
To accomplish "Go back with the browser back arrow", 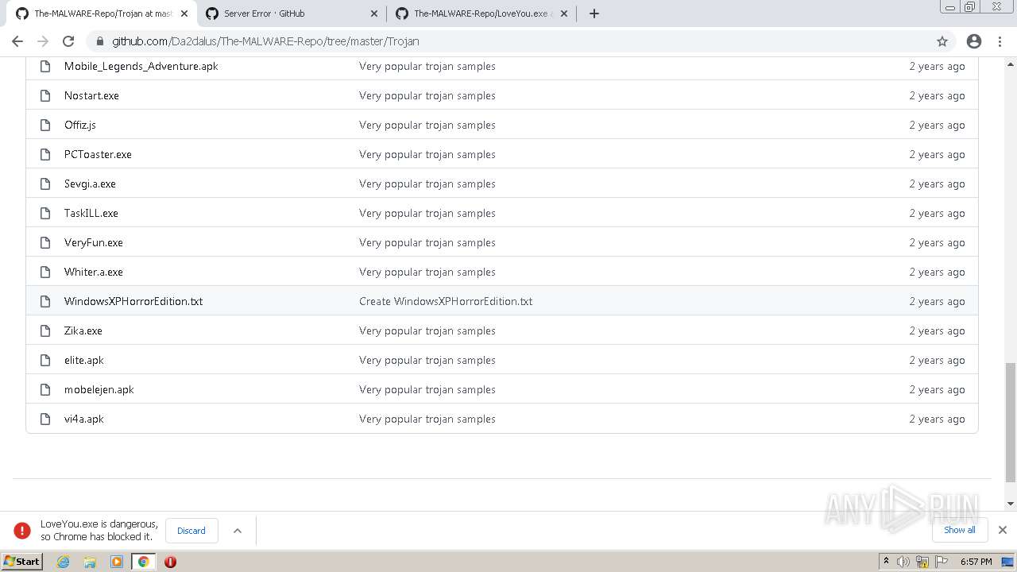I will click(17, 41).
